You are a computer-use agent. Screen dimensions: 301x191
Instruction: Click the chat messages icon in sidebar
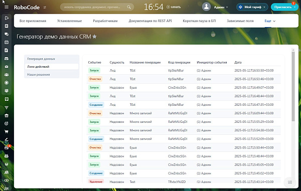point(7,34)
